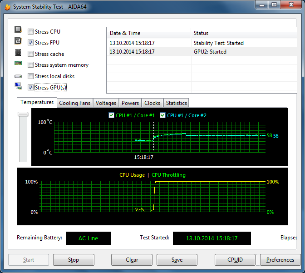
Task: Enable the Stress CPU checkbox
Action: [x=30, y=31]
